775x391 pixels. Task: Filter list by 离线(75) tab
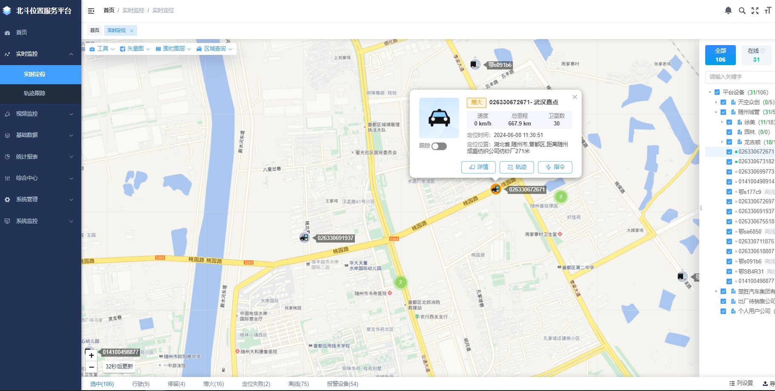(299, 384)
